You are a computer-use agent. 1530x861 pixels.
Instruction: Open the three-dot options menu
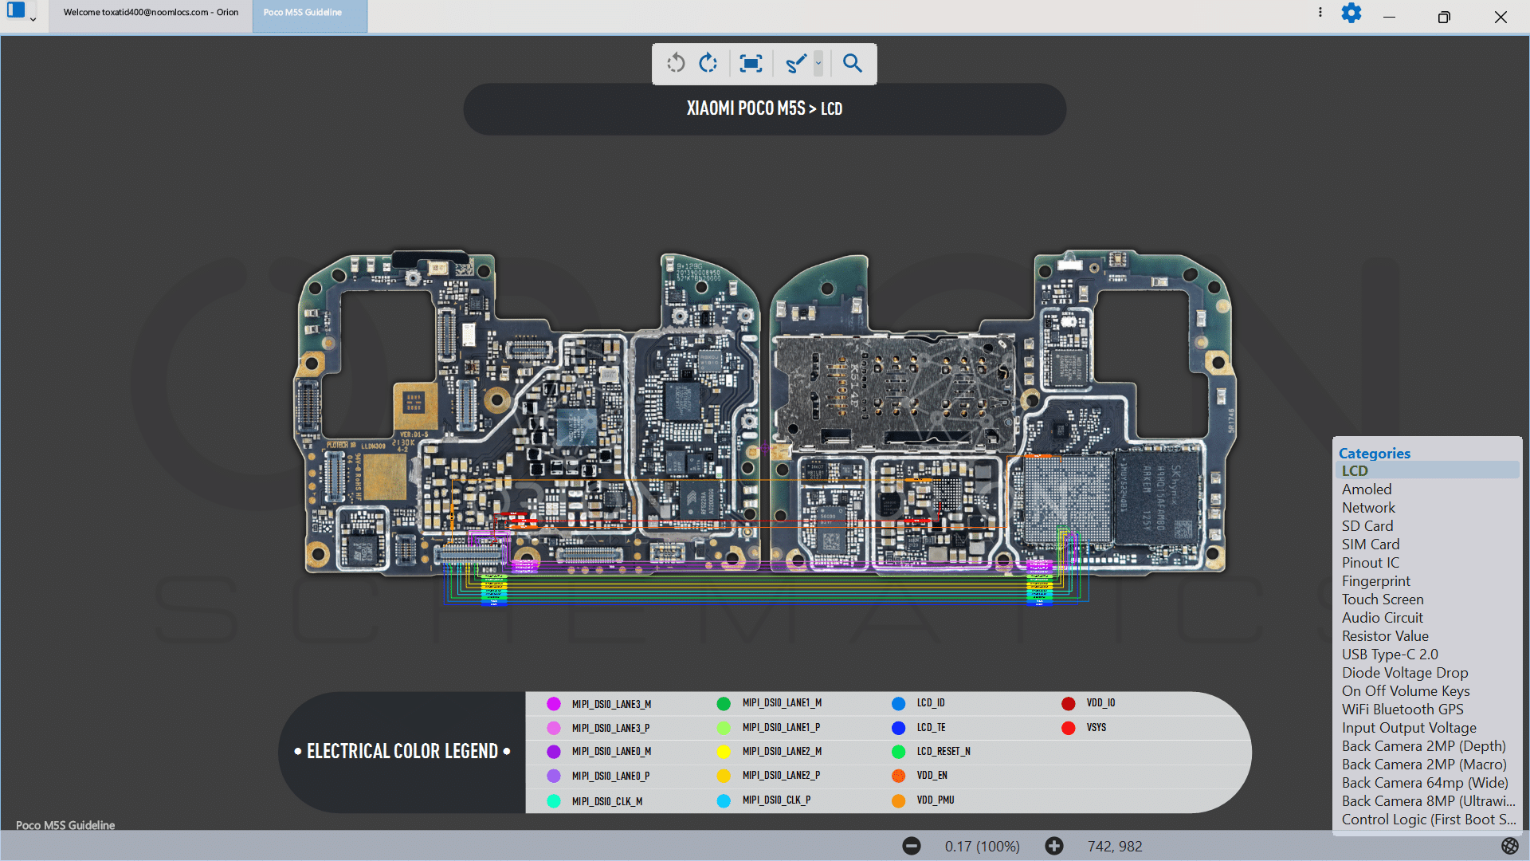coord(1320,13)
